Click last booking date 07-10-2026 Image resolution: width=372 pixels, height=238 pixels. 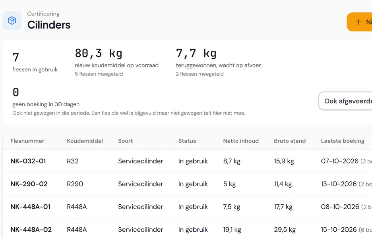340,161
